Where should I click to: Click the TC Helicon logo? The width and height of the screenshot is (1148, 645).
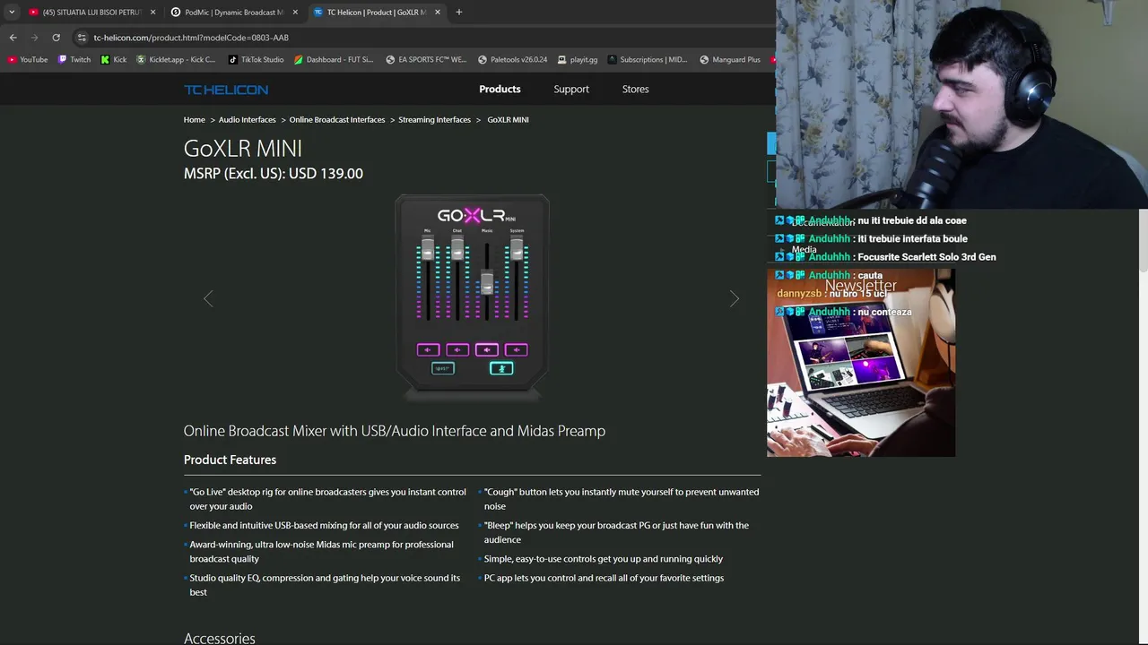[x=226, y=90]
